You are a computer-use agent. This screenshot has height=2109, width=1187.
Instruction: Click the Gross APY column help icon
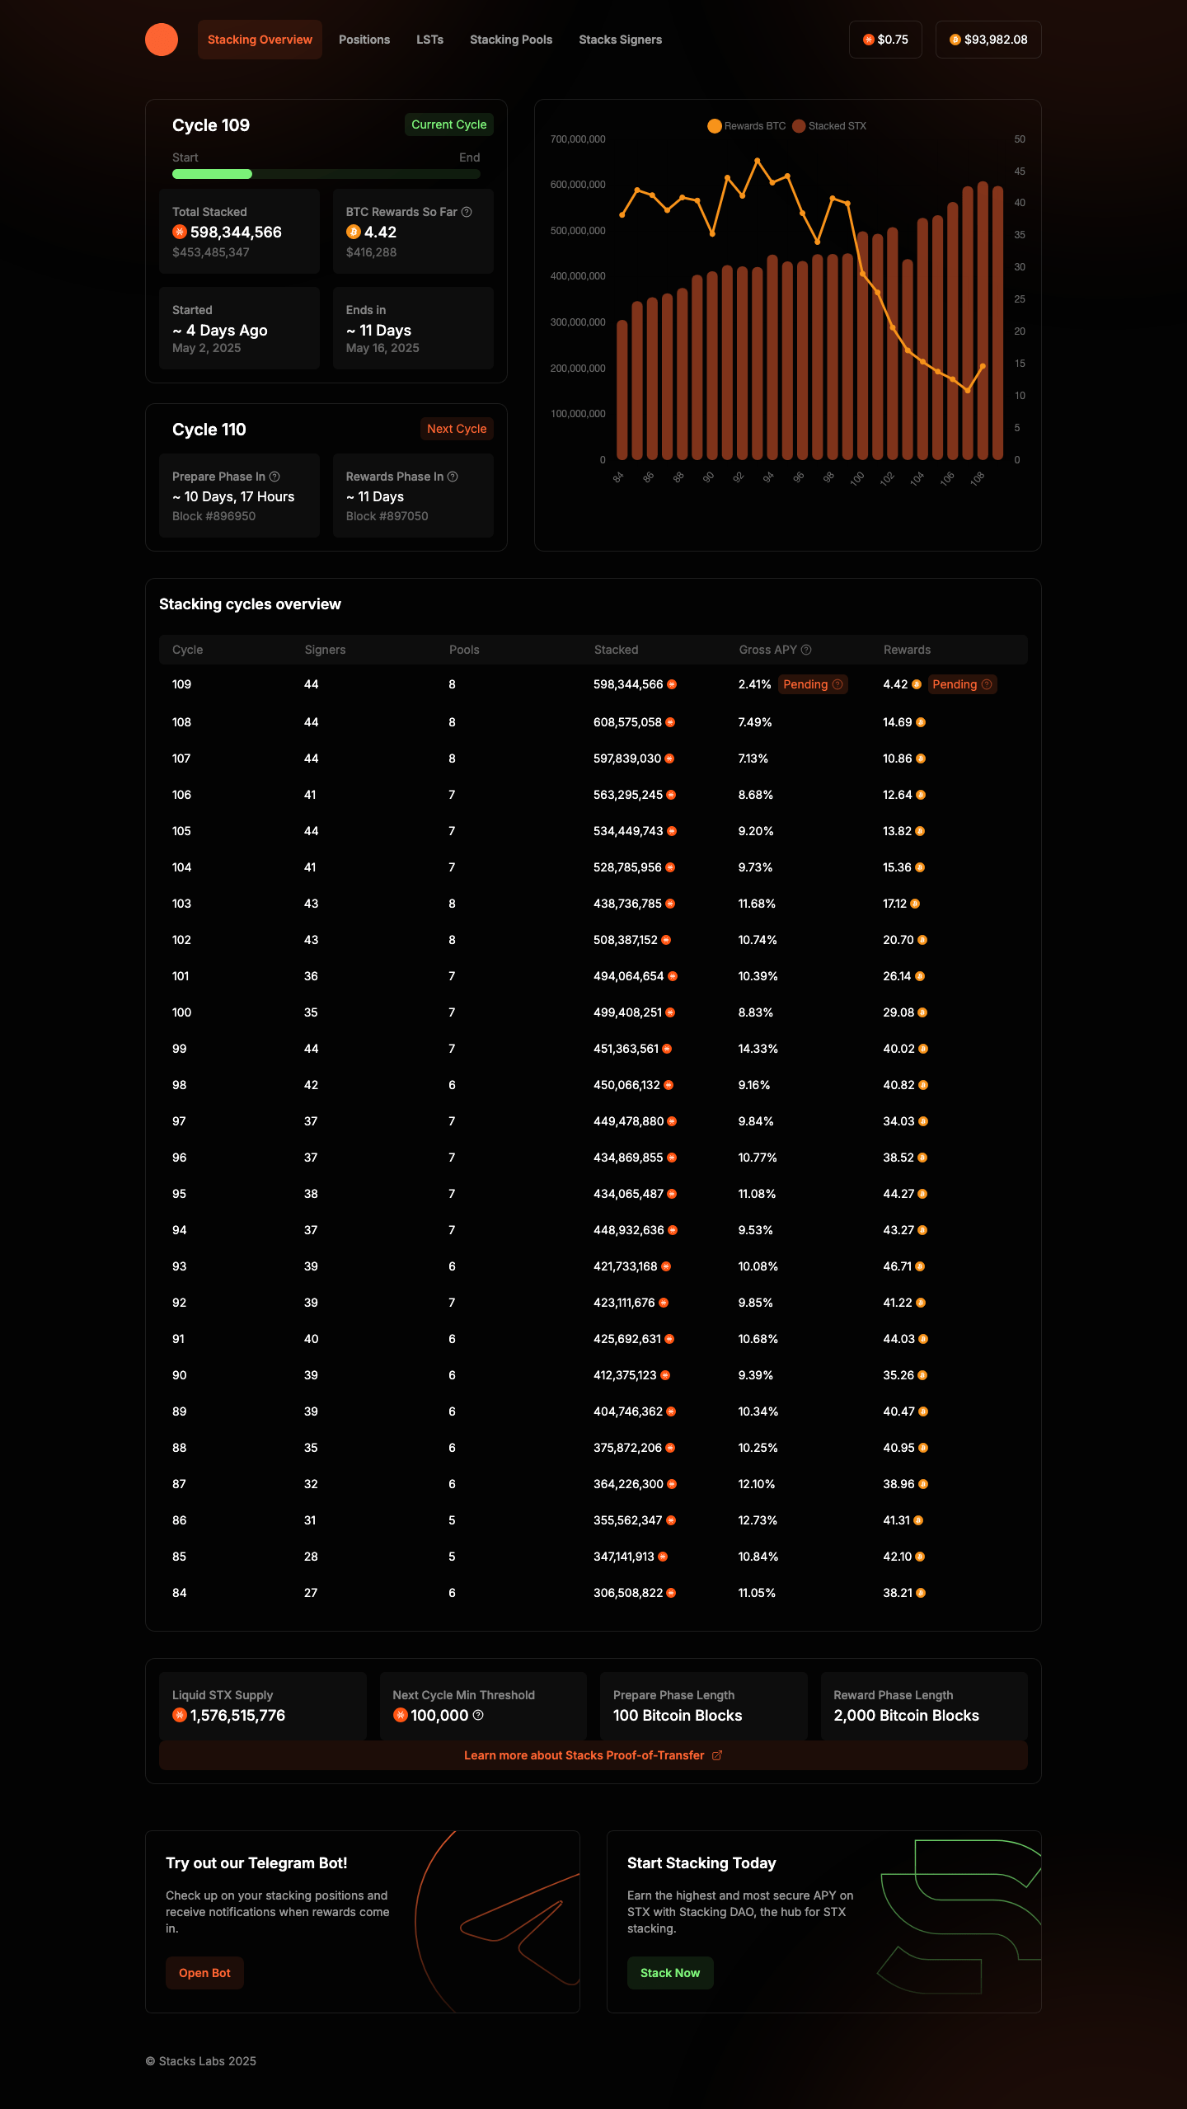point(806,650)
